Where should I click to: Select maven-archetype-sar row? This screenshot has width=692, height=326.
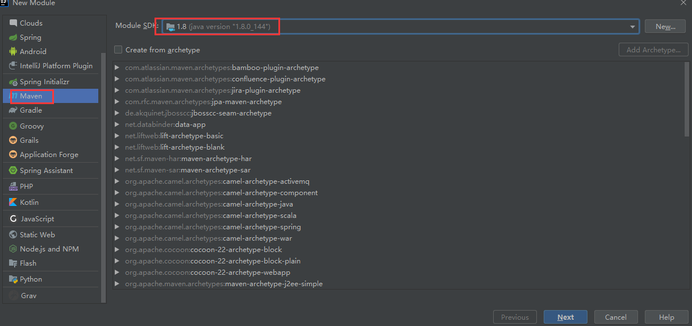[x=398, y=170]
